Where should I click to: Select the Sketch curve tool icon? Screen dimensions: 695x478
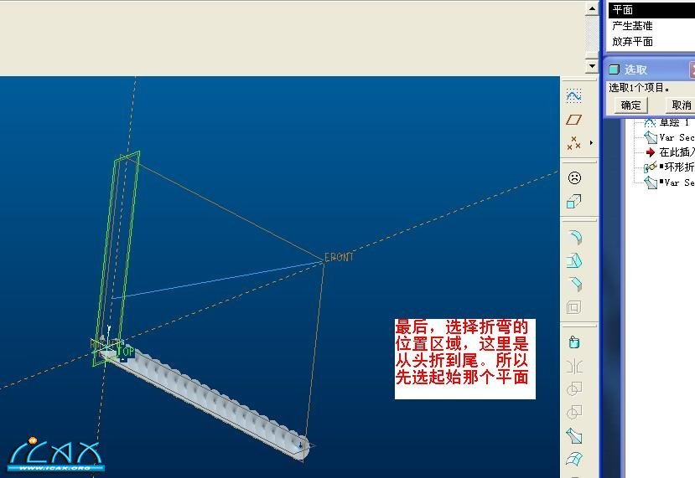573,96
